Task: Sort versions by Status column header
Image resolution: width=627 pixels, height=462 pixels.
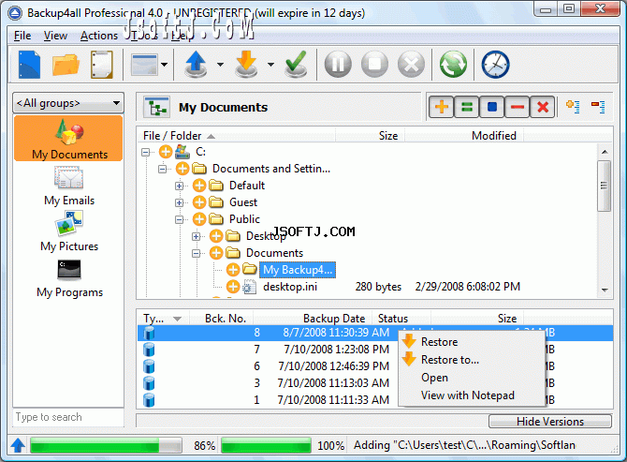Action: [x=401, y=319]
